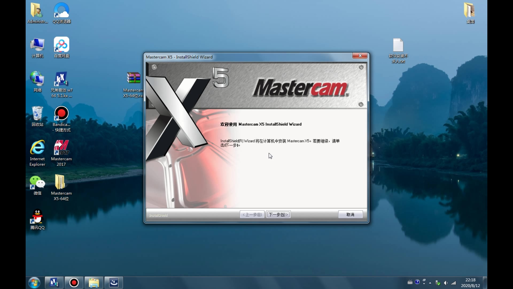Launch QQ浏览器 from the desktop
The image size is (513, 289).
pyautogui.click(x=61, y=13)
